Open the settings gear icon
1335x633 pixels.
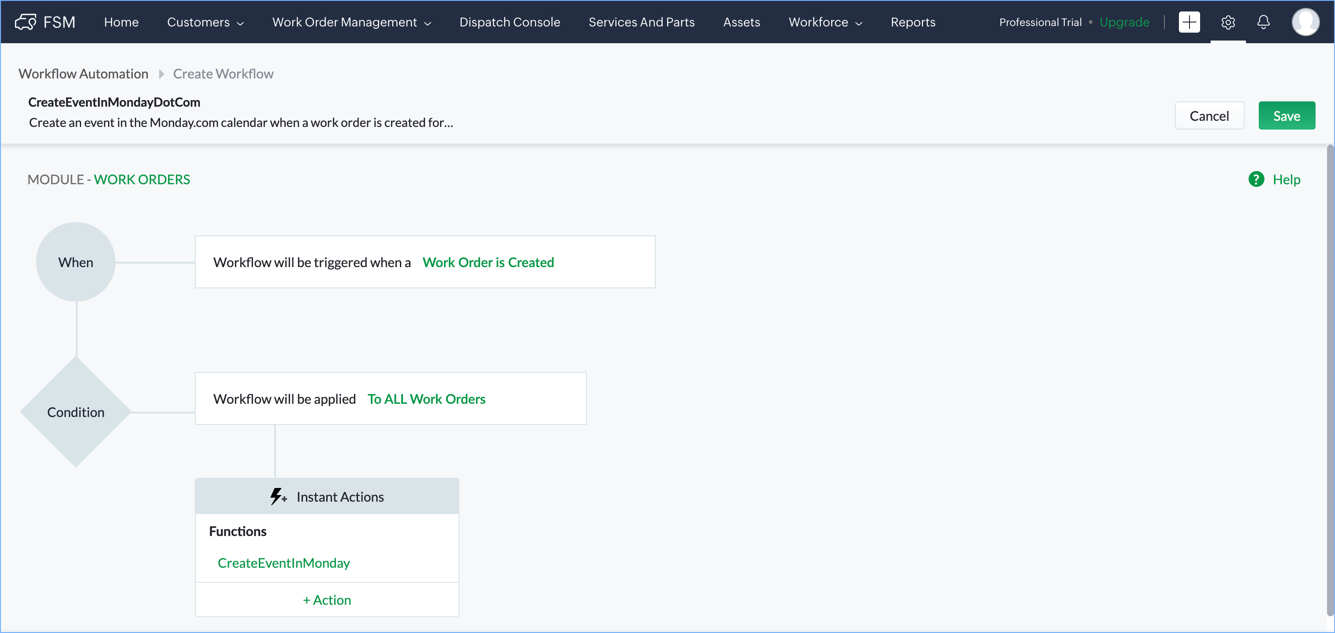pyautogui.click(x=1228, y=22)
